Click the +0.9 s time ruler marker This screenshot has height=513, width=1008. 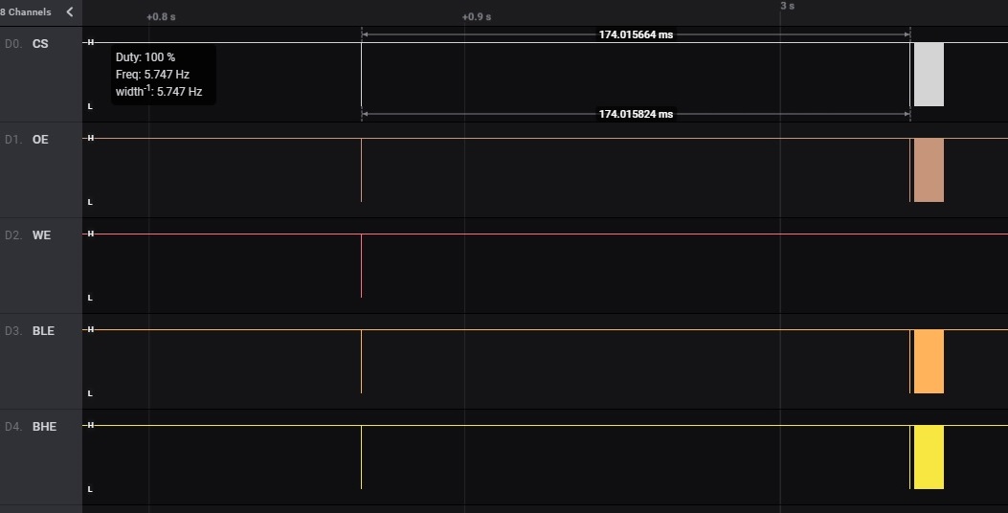tap(476, 17)
